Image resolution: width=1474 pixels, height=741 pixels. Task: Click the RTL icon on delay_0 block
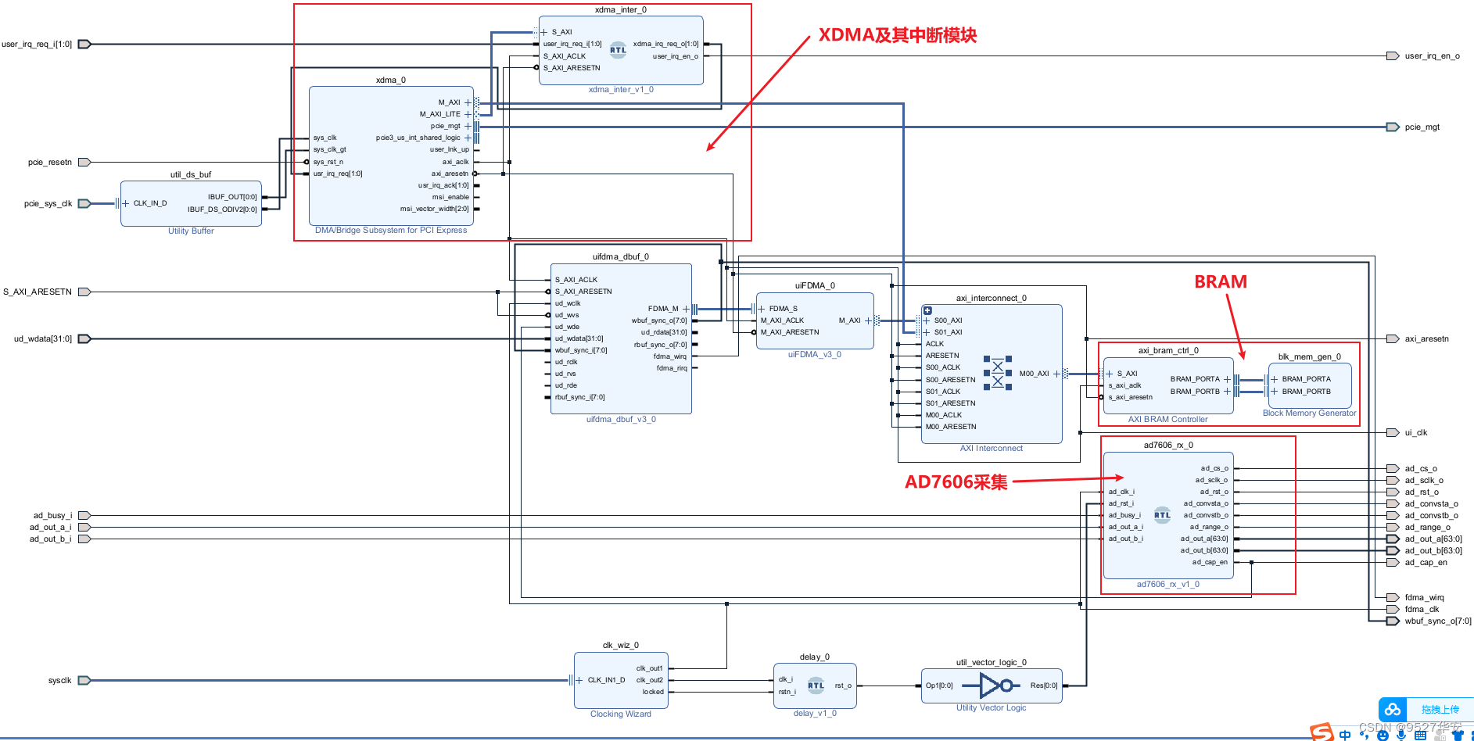pyautogui.click(x=816, y=685)
